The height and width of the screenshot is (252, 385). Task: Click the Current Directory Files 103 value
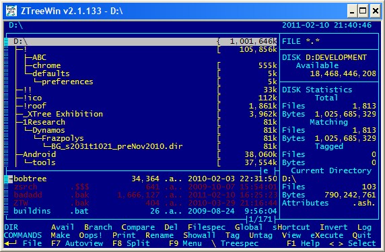coord(369,187)
